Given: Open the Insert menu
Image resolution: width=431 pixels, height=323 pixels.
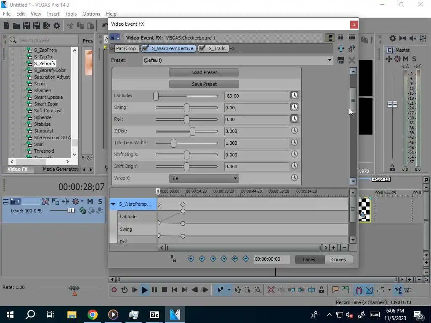Looking at the screenshot, I should point(53,14).
